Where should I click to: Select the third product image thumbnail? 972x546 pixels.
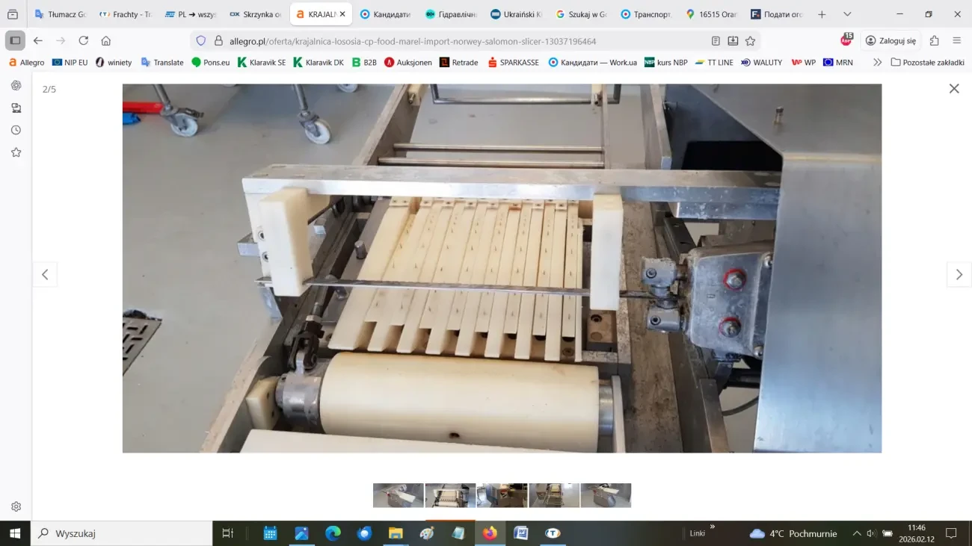pos(502,495)
